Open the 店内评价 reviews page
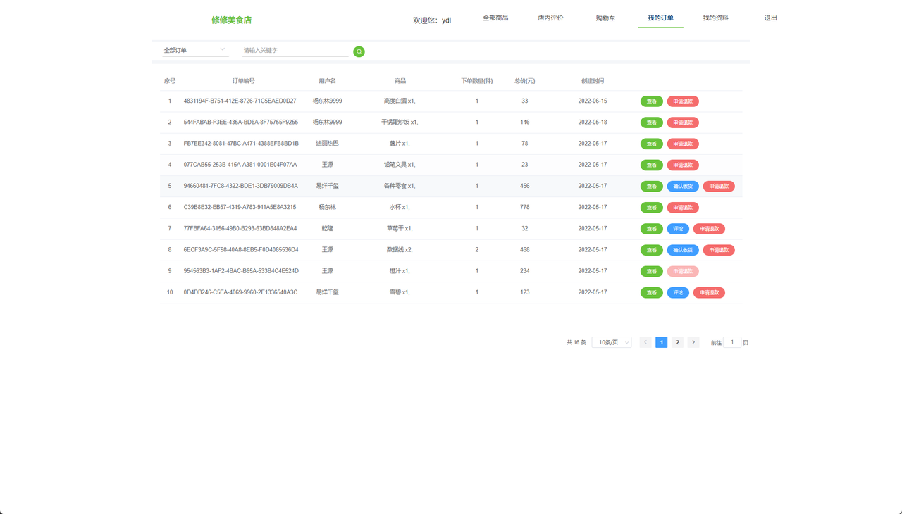This screenshot has height=514, width=902. [x=551, y=18]
